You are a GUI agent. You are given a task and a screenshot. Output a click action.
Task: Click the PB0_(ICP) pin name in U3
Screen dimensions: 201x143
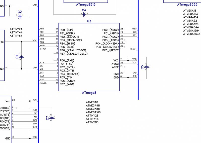pyautogui.click(x=66, y=30)
